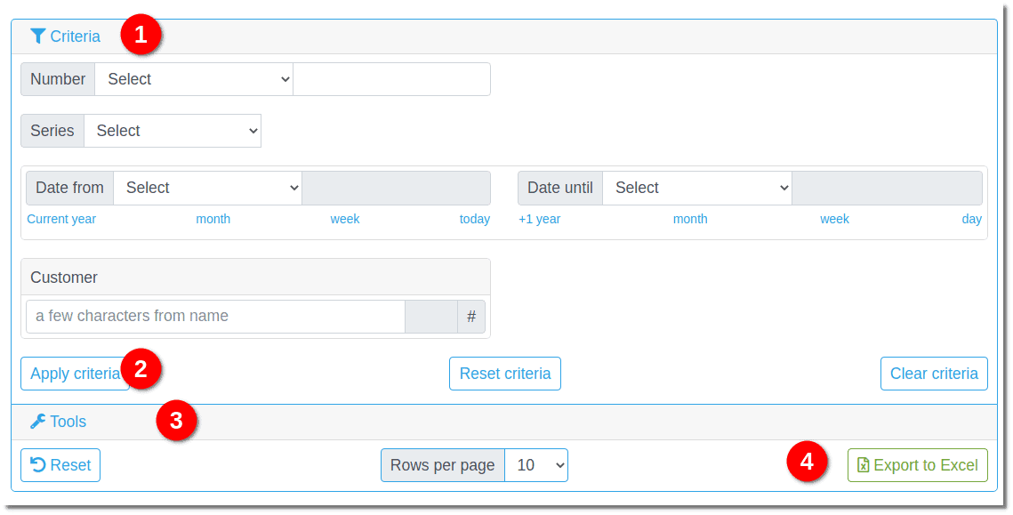
Task: Click the Criteria filter funnel icon
Action: (x=38, y=36)
